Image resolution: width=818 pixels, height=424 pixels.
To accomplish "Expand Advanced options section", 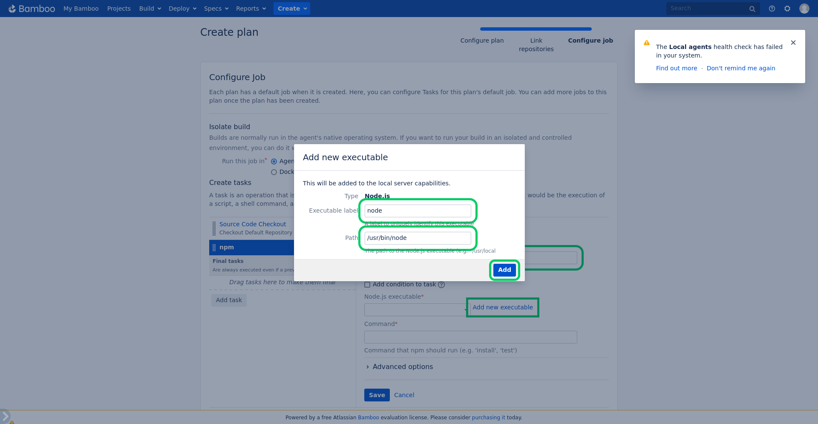I will pos(399,367).
